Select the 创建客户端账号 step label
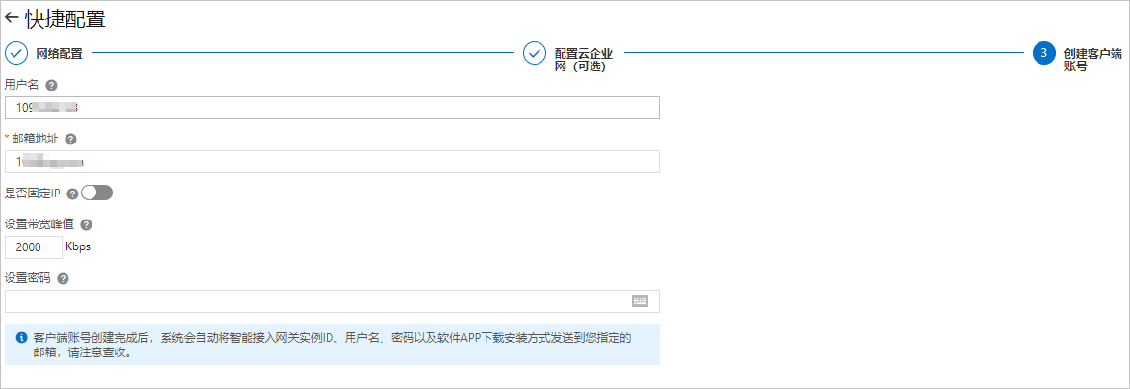 (x=1093, y=60)
